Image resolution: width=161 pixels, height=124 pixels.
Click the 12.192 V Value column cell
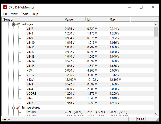pos(70,80)
